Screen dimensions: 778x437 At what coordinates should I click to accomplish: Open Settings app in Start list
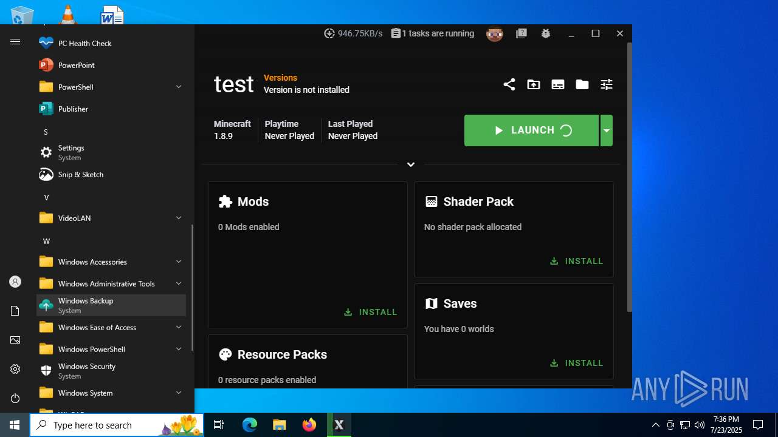[111, 152]
